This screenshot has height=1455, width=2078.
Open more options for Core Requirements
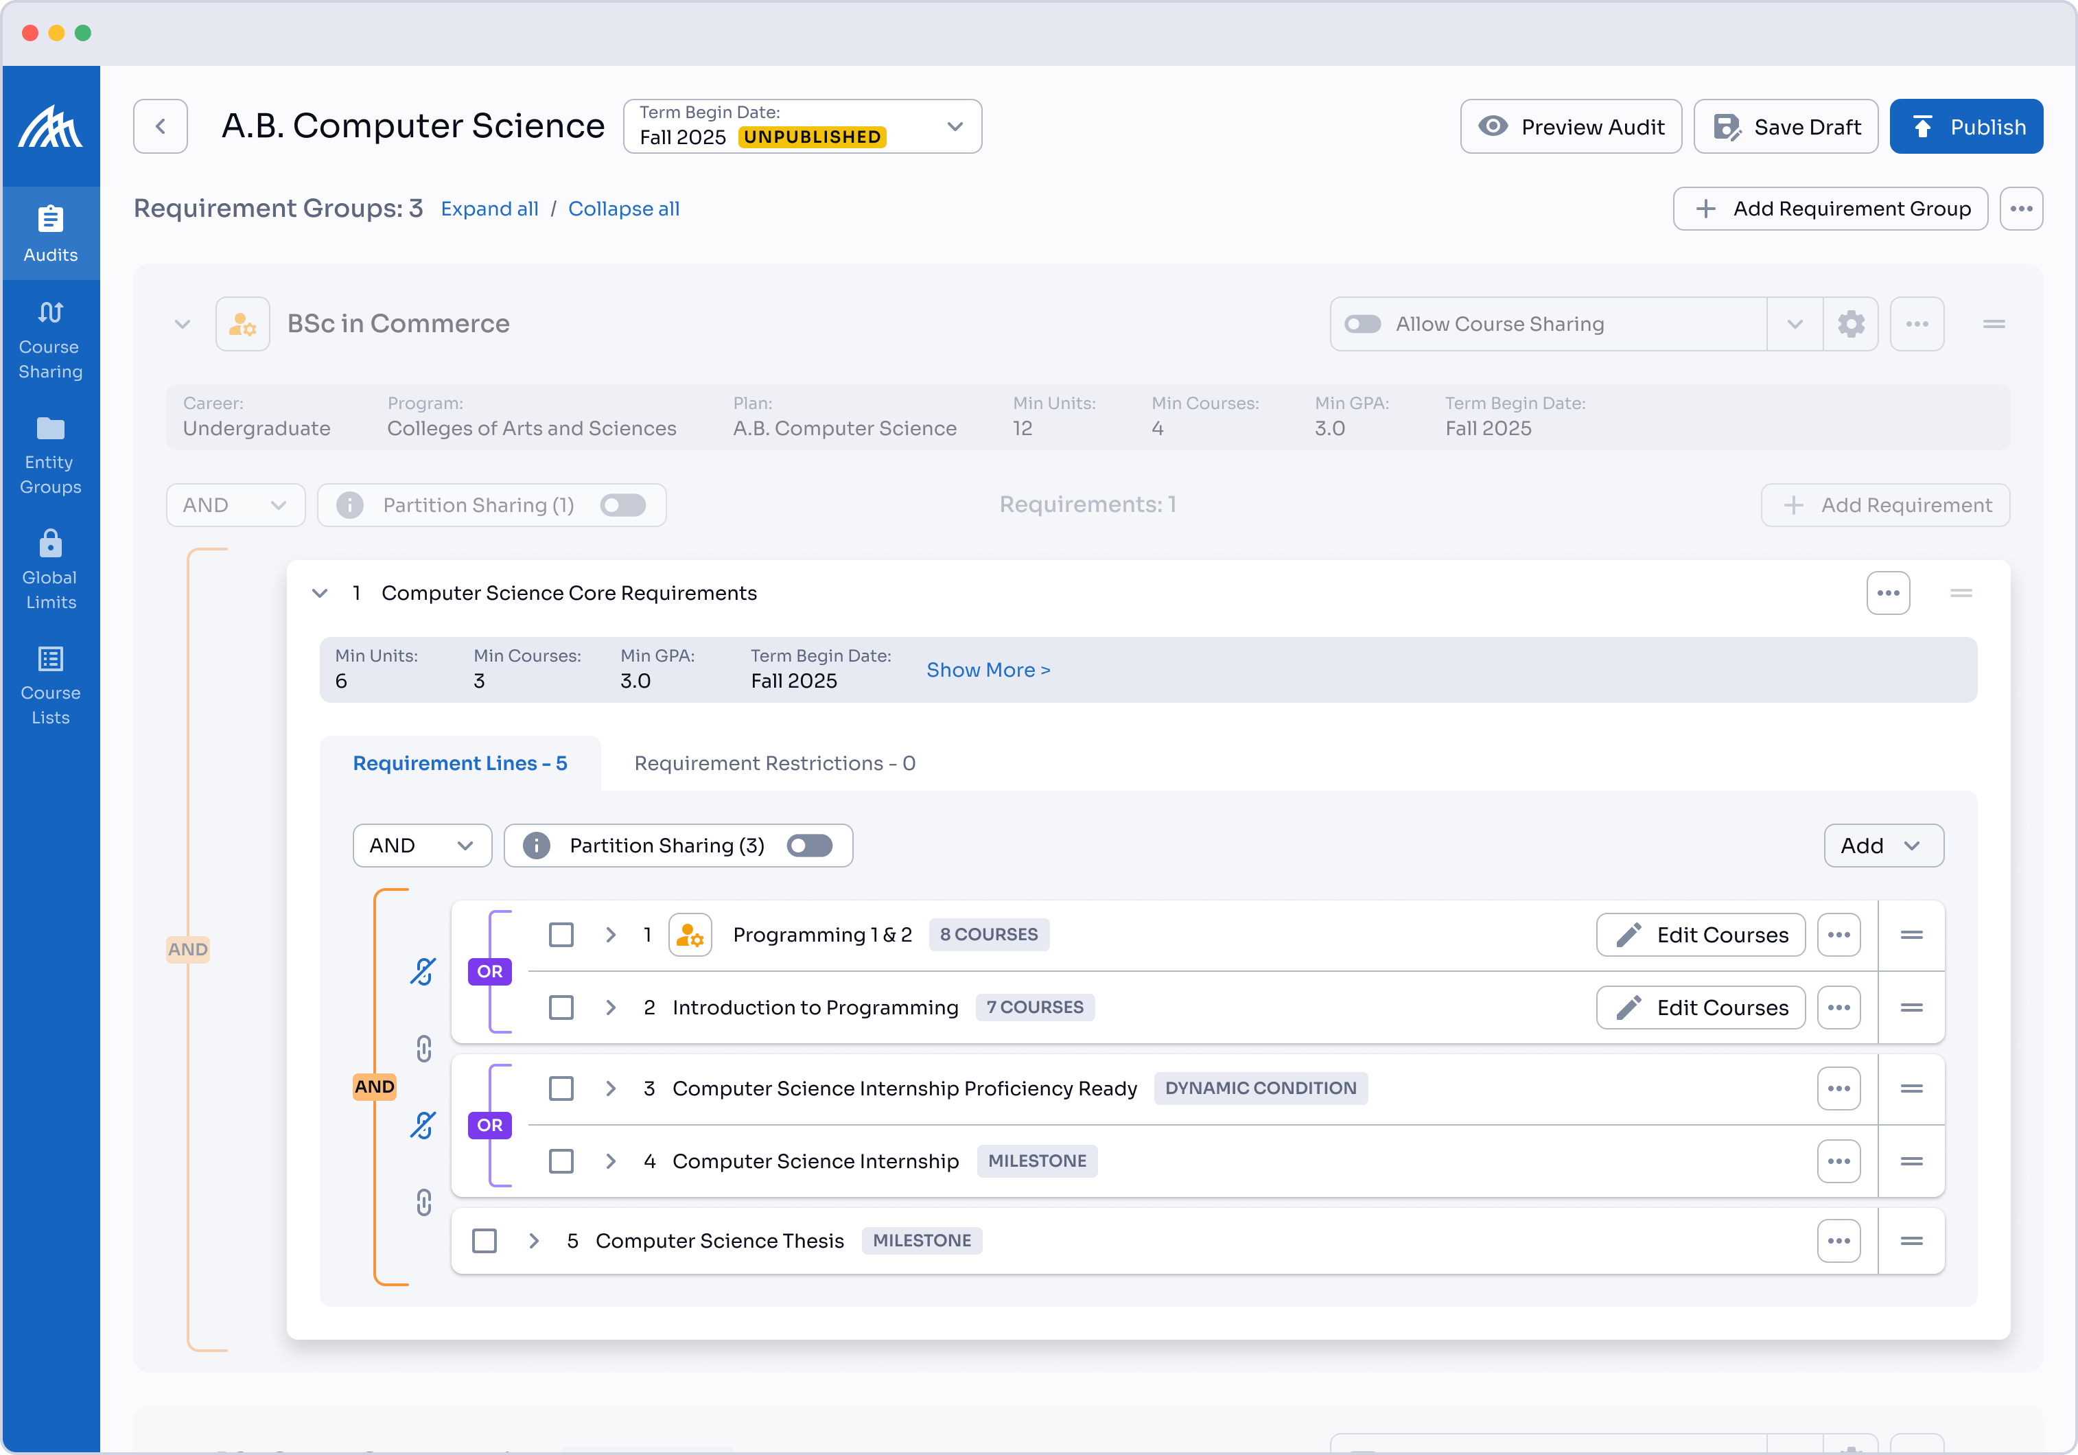(1888, 594)
